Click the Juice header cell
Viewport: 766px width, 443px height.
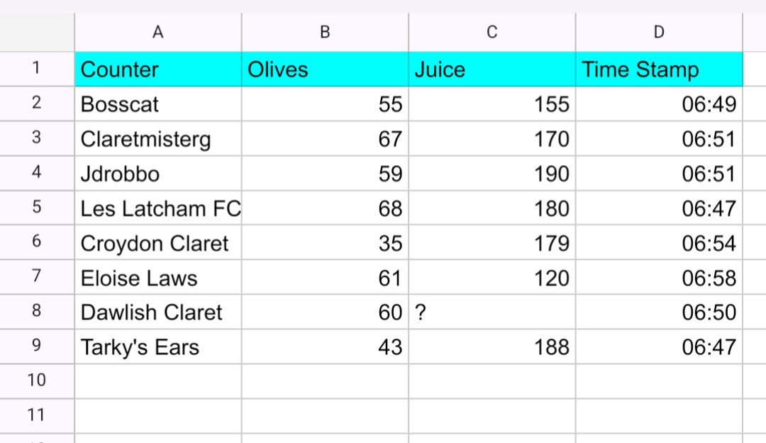coord(492,69)
